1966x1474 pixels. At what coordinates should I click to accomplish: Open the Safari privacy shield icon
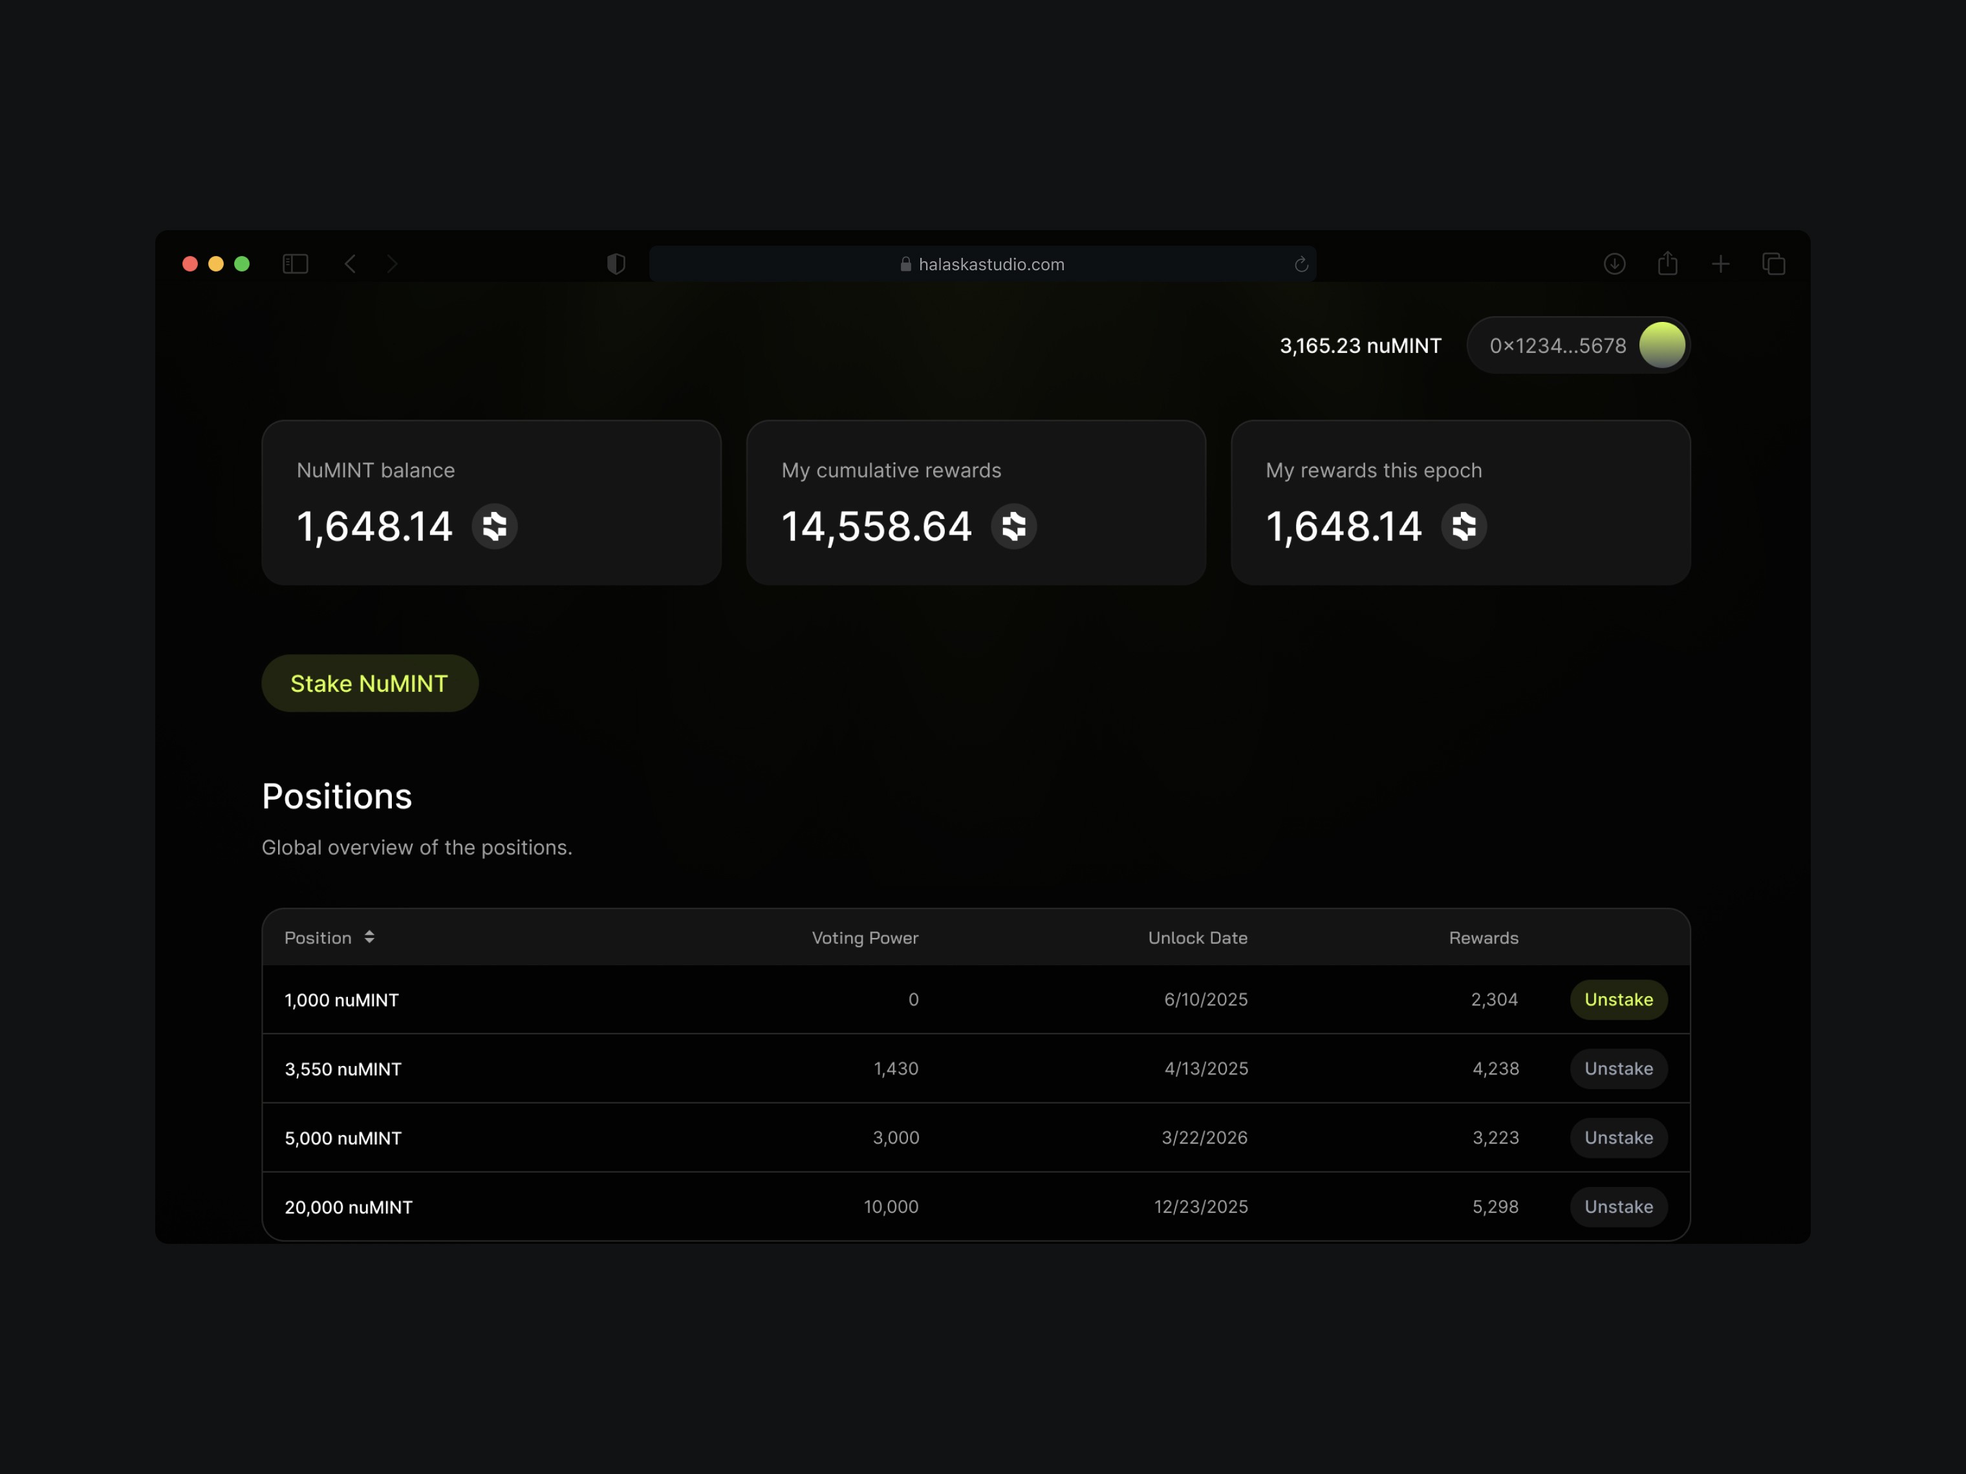coord(616,264)
